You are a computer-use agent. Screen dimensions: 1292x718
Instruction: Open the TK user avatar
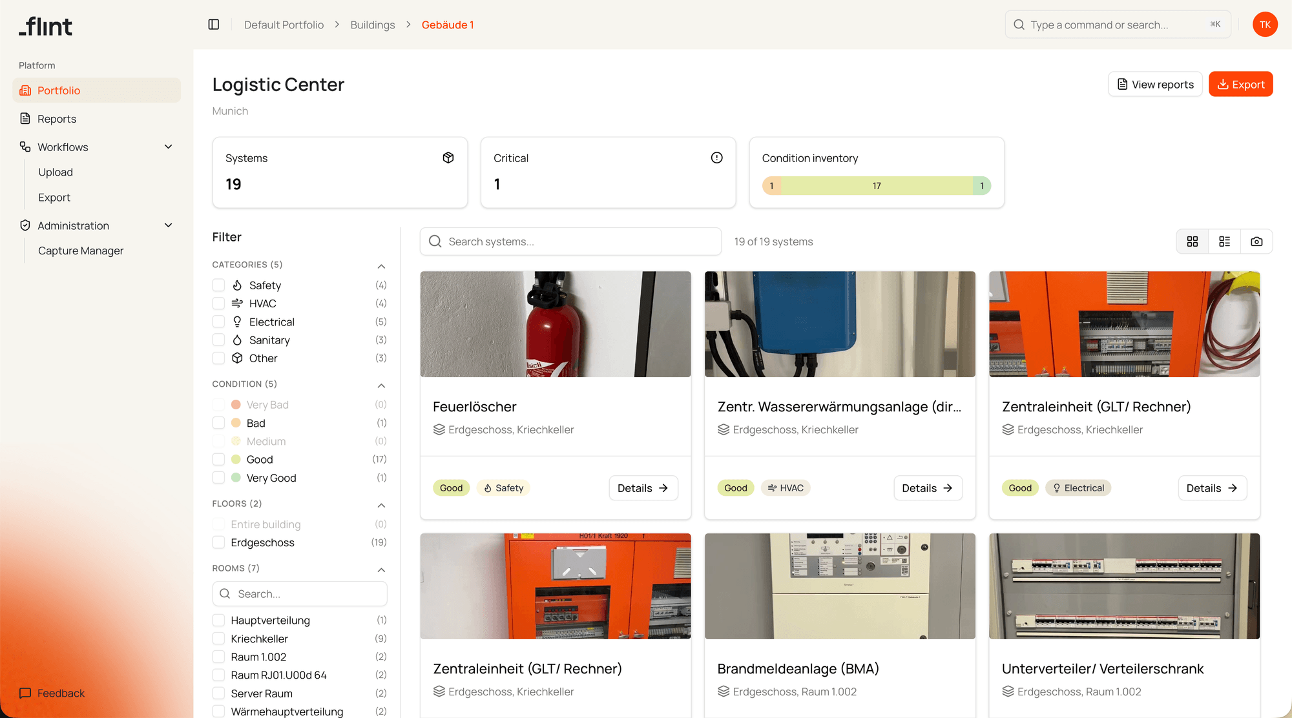1265,25
